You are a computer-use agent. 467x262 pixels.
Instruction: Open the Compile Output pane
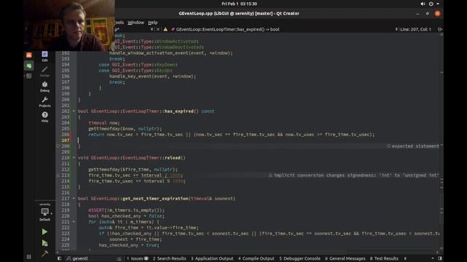coord(256,258)
